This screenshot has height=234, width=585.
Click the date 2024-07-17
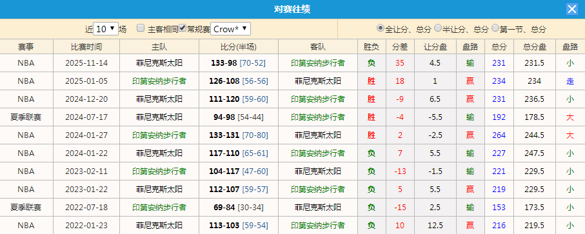pyautogui.click(x=86, y=117)
